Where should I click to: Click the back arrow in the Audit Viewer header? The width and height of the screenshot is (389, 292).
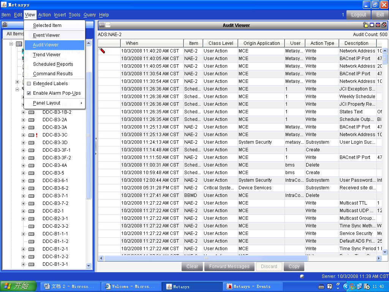102,25
